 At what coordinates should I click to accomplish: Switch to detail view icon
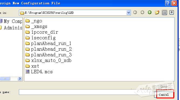172,12
